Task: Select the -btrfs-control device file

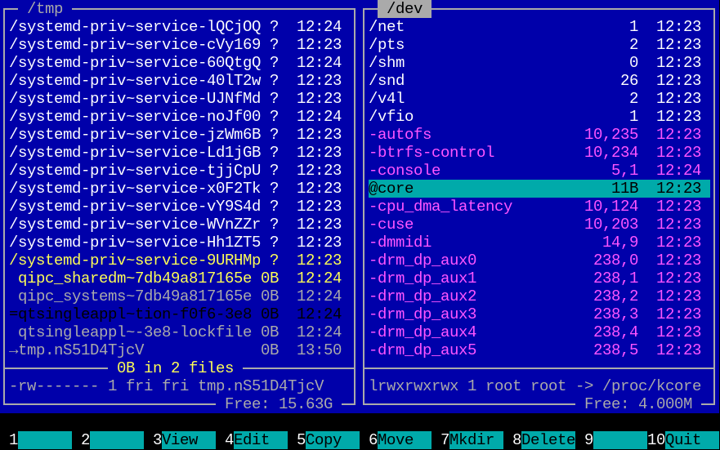Action: (432, 152)
